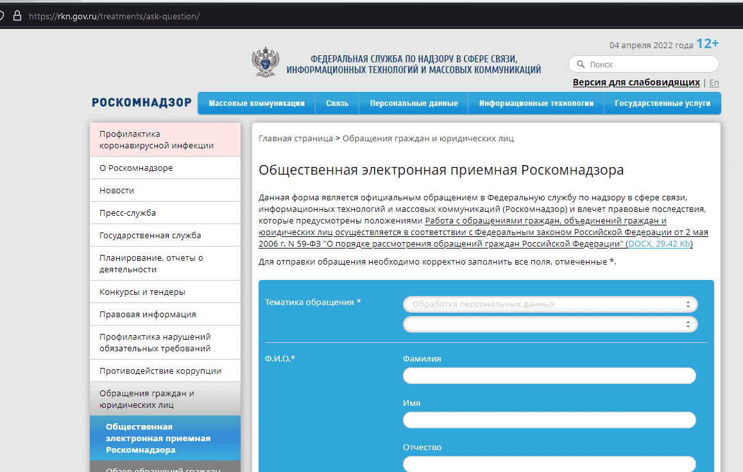743x472 pixels.
Task: Open Версия для слабовидящих link
Action: pyautogui.click(x=636, y=83)
